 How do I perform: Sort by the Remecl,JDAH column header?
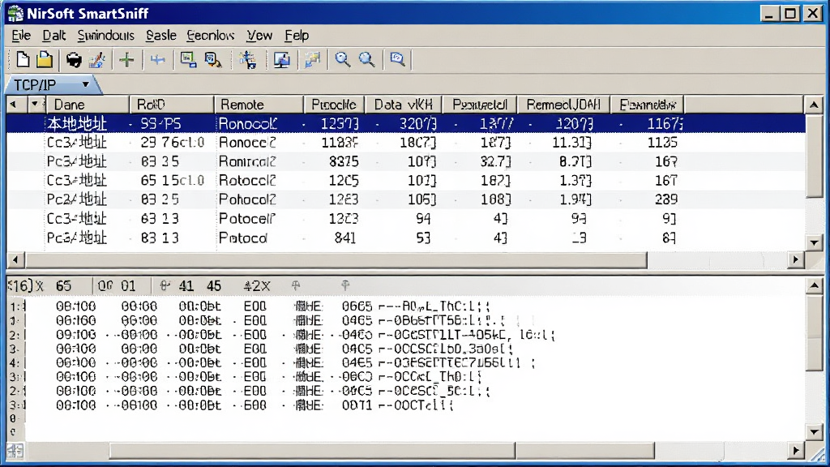[563, 105]
